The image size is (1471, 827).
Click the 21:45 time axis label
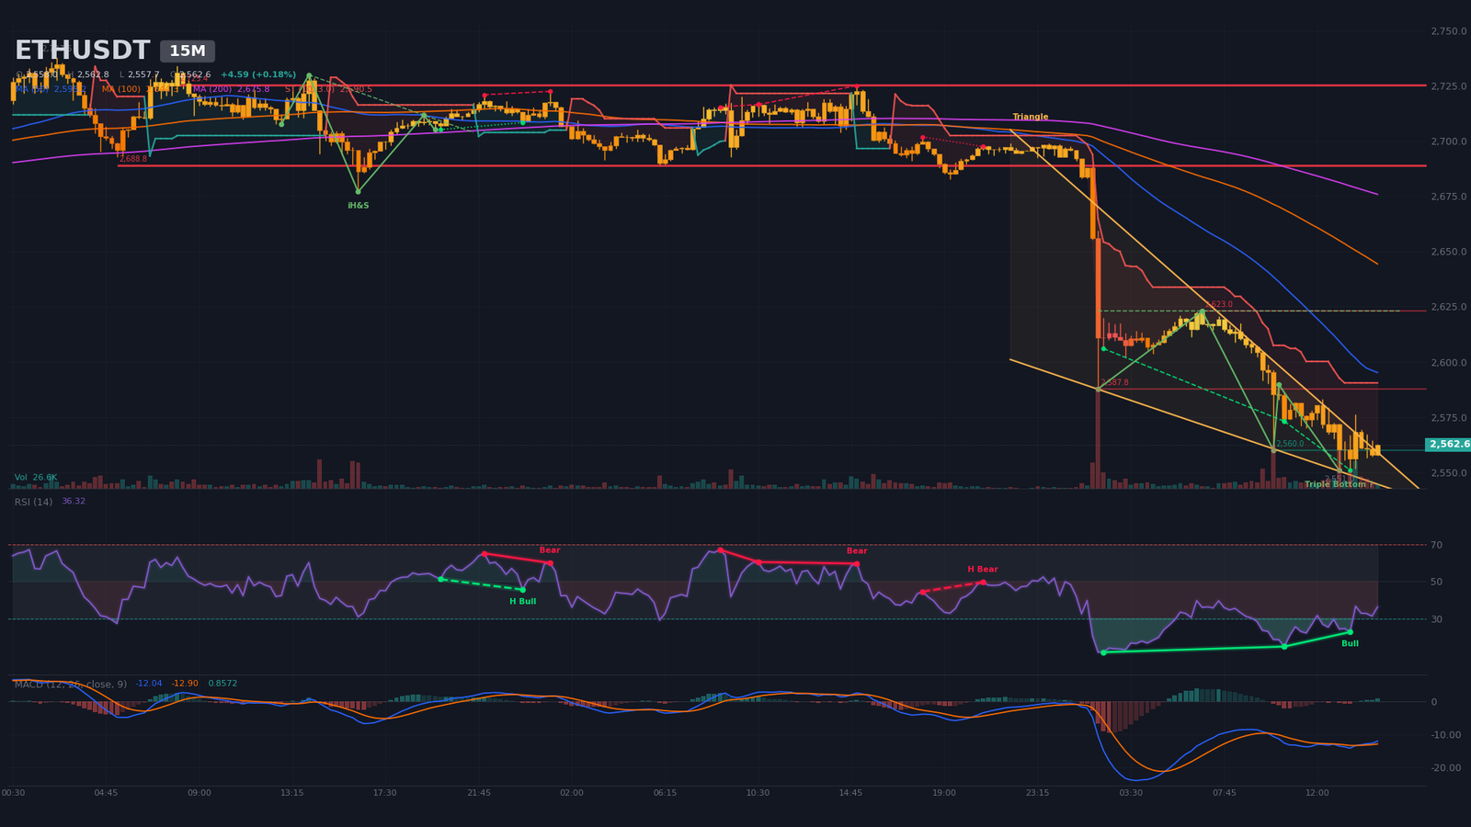click(x=479, y=793)
